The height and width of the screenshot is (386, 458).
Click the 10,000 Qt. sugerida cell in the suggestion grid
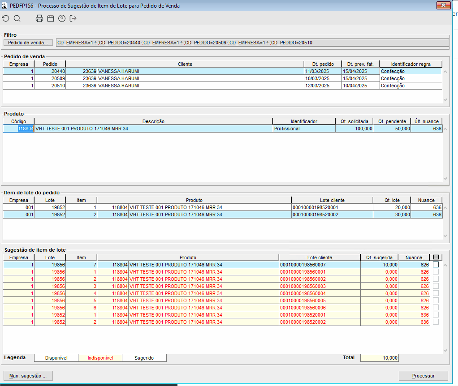pos(380,265)
